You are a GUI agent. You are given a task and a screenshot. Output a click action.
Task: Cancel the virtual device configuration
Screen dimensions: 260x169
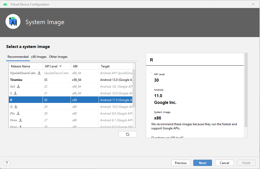(x=224, y=163)
